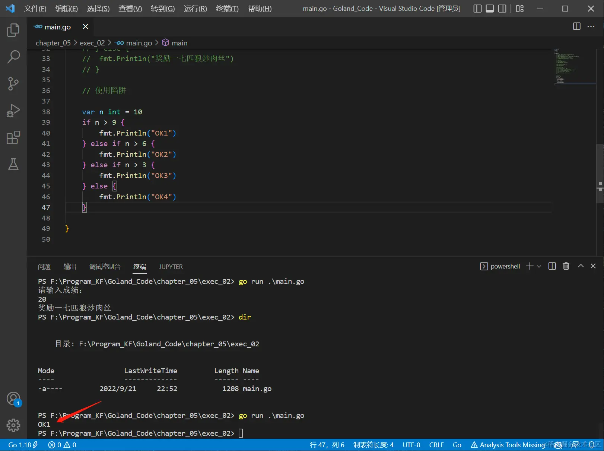
Task: Open the Manage gear menu
Action: 13,425
